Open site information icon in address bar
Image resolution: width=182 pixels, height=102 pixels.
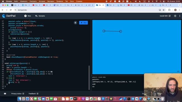(16, 10)
